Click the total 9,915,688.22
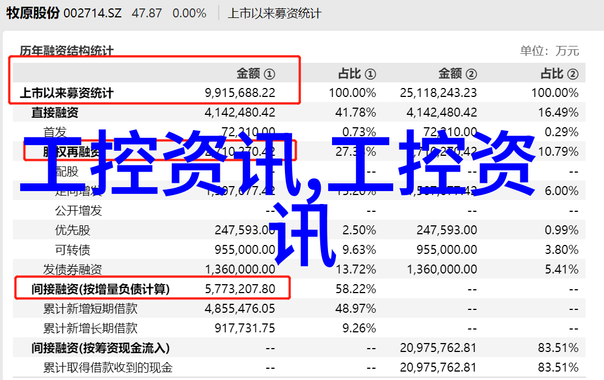Image resolution: width=604 pixels, height=380 pixels. pyautogui.click(x=240, y=93)
